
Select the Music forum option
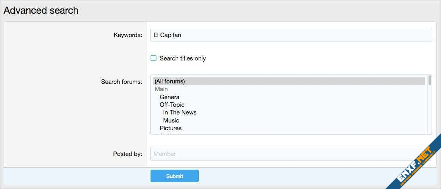171,120
